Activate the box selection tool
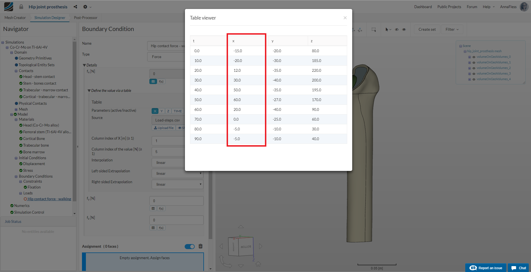 374,29
